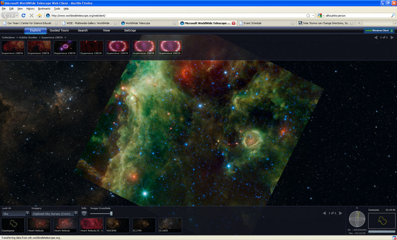Click the Firefox search input field
Screen dimensions: 397x240
357,16
